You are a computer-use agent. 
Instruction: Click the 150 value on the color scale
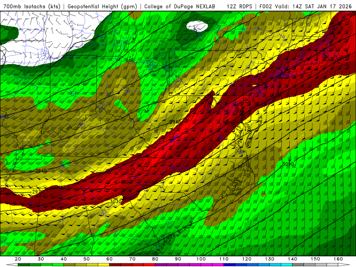[316, 259]
